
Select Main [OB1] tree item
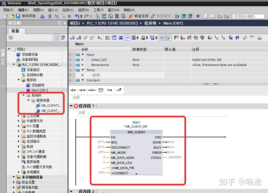pyautogui.click(x=40, y=90)
